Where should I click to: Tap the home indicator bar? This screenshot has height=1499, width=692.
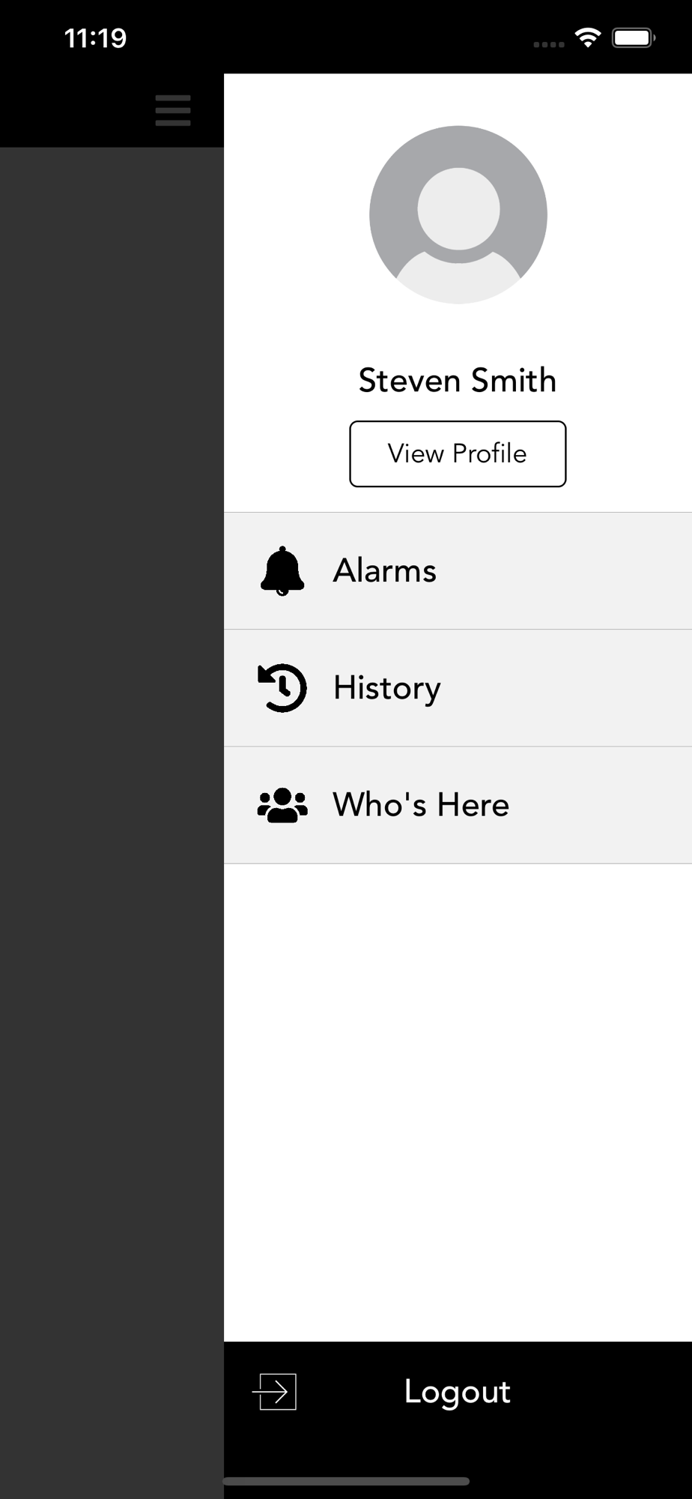point(346,1481)
